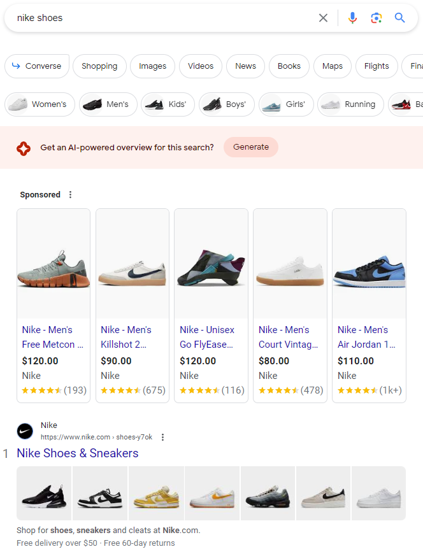This screenshot has height=549, width=423.
Task: Enable the Running filter chip
Action: click(350, 104)
